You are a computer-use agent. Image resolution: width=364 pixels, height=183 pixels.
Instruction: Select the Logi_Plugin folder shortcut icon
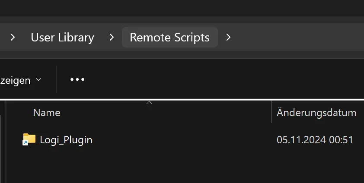tap(29, 139)
